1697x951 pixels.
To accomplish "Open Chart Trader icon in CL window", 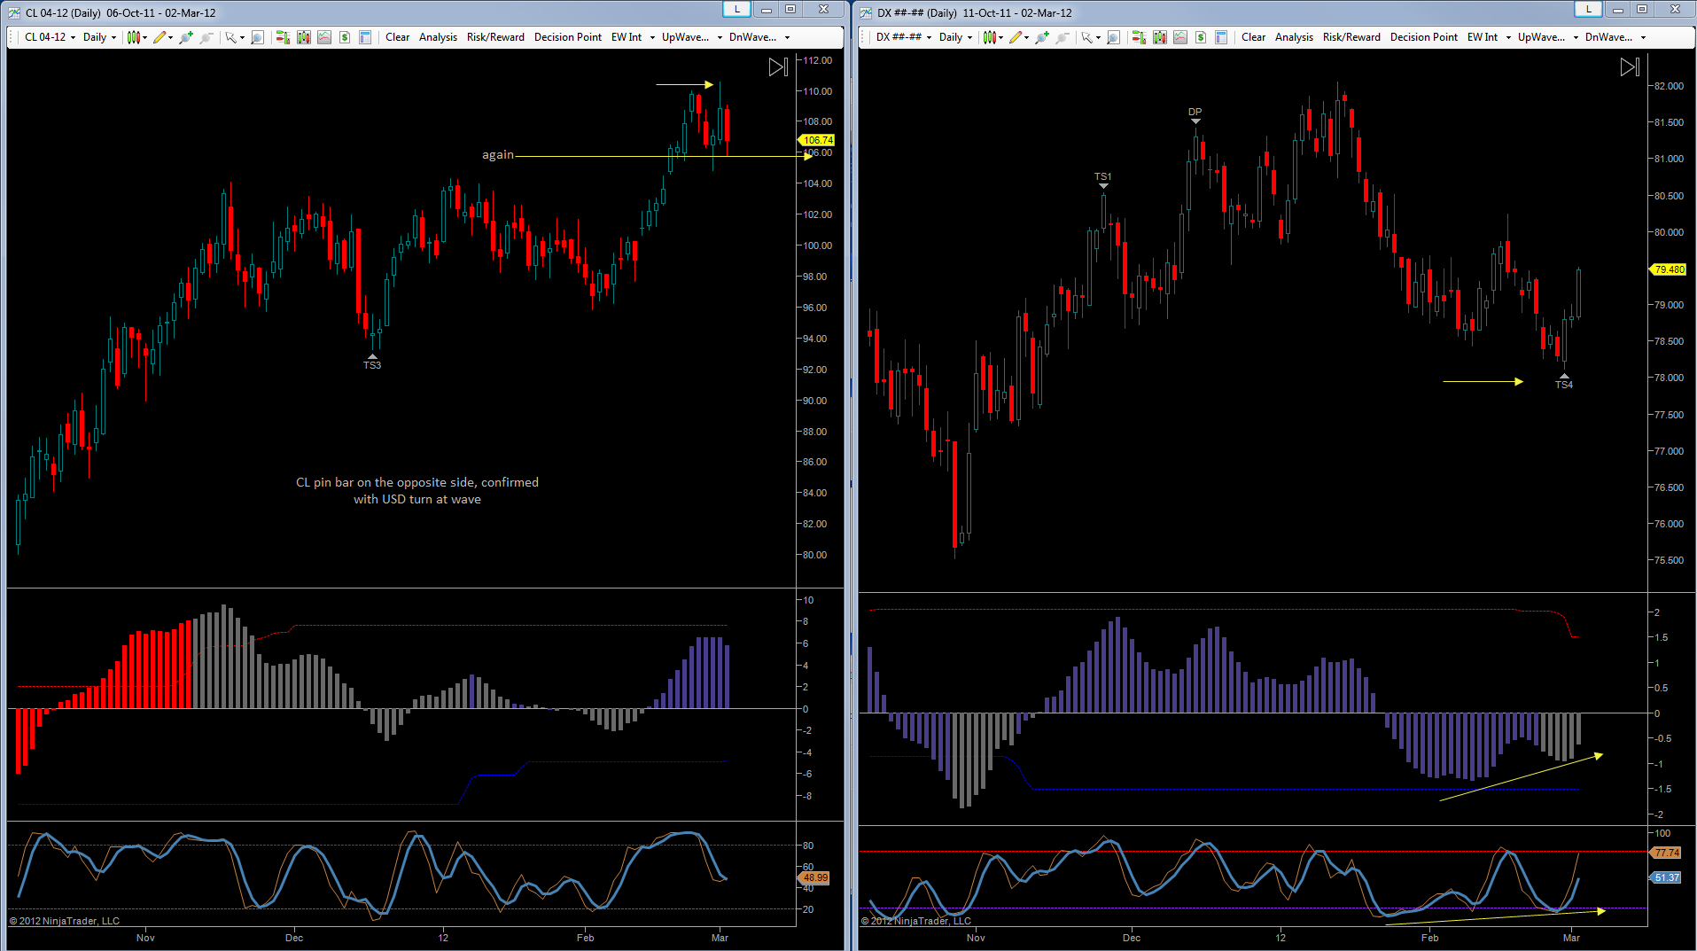I will tap(283, 37).
